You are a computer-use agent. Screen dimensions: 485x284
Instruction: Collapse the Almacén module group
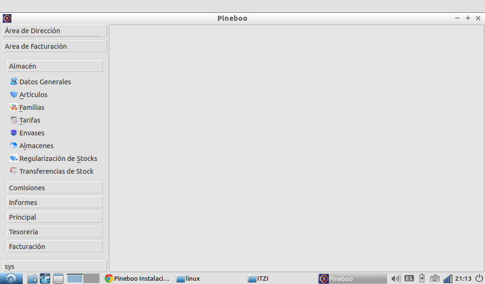tap(55, 66)
